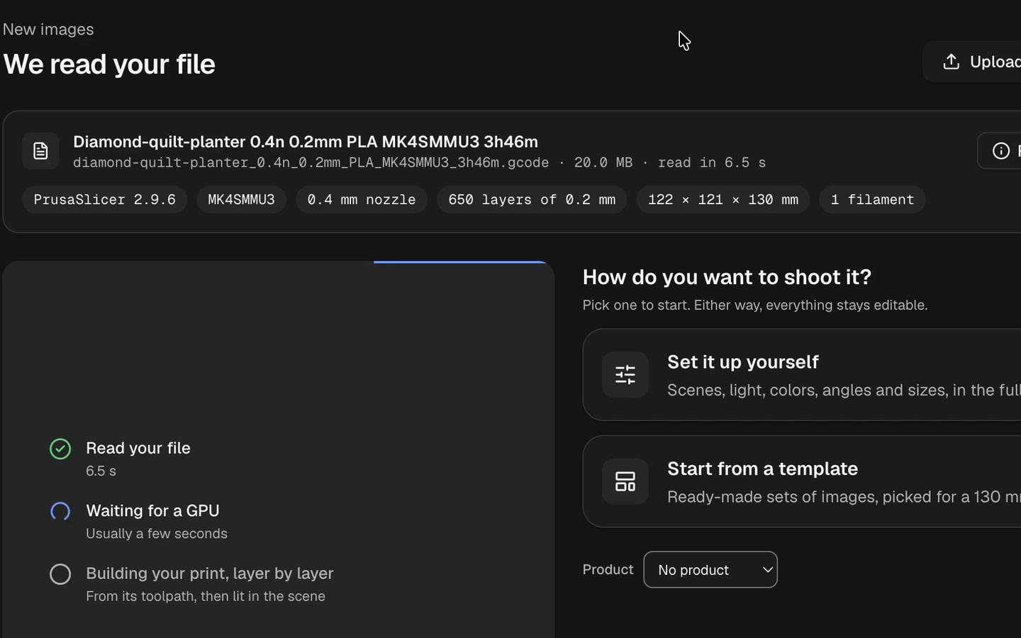1021x638 pixels.
Task: Click the New images breadcrumb text
Action: (x=48, y=29)
